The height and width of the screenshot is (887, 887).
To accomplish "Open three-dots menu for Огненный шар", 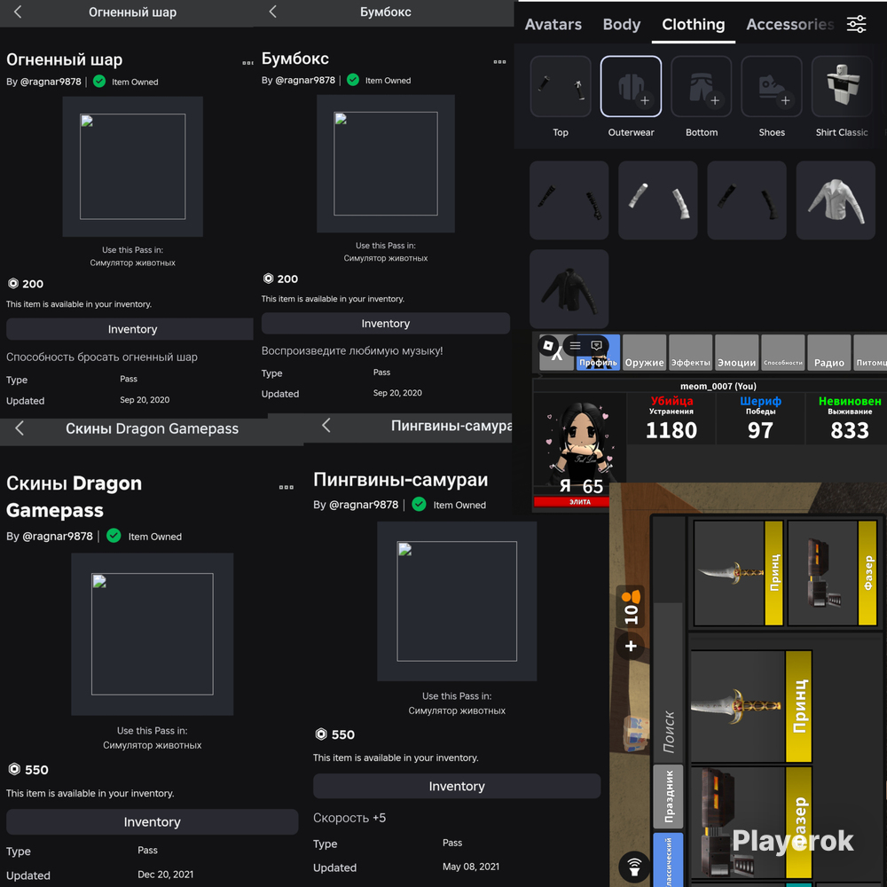I will [x=247, y=63].
